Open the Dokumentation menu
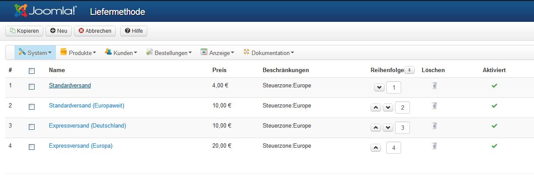The height and width of the screenshot is (194, 534). (269, 52)
